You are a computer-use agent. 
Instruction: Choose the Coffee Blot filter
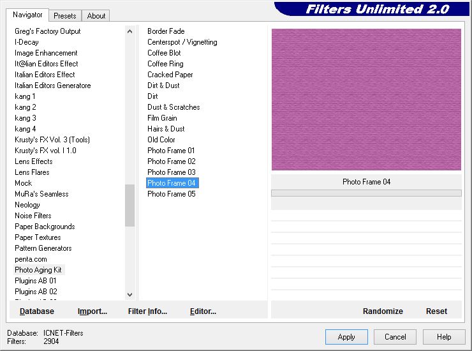[x=164, y=53]
